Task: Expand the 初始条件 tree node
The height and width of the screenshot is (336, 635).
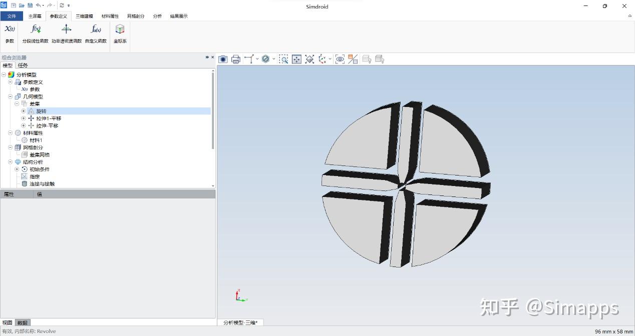Action: [x=17, y=169]
